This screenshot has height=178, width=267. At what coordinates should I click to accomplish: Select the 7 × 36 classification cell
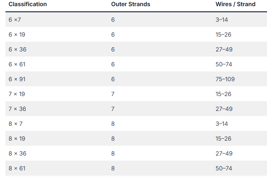(17, 109)
